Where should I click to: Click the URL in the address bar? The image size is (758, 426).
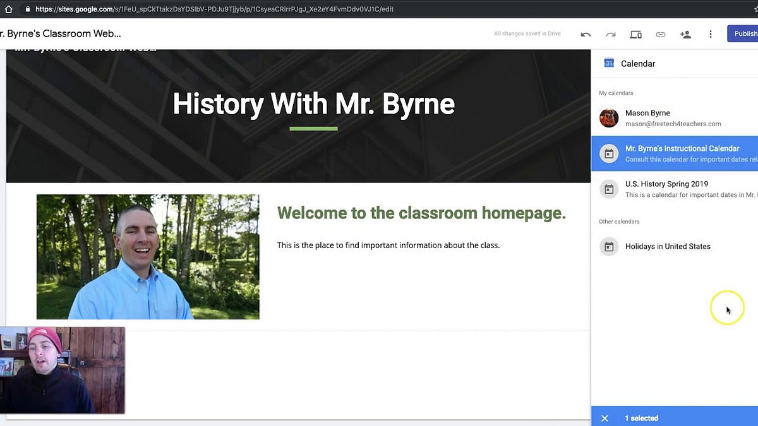point(215,9)
